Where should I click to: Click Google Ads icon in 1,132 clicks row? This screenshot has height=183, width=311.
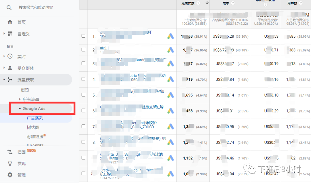(x=170, y=158)
